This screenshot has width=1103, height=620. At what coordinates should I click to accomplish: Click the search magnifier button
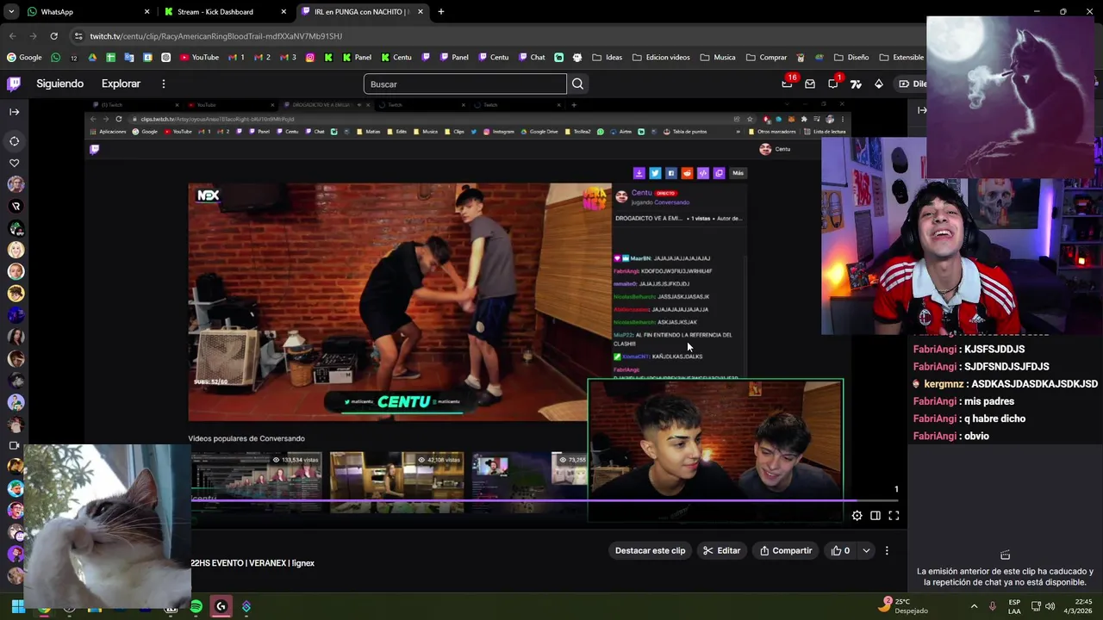click(578, 84)
